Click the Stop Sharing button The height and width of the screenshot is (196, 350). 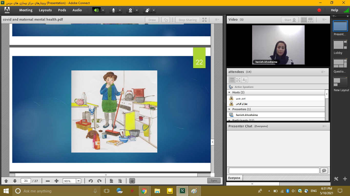(x=188, y=20)
